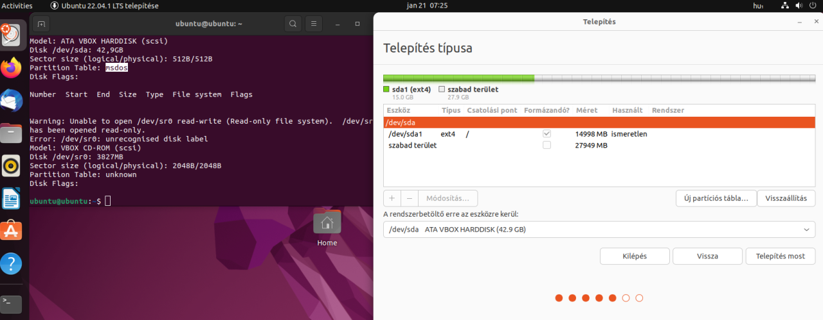Click szabad terület legend label

coord(473,89)
